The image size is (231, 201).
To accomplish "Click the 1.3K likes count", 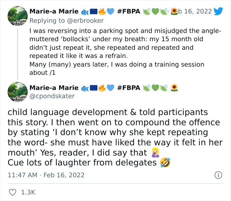I will (28, 192).
